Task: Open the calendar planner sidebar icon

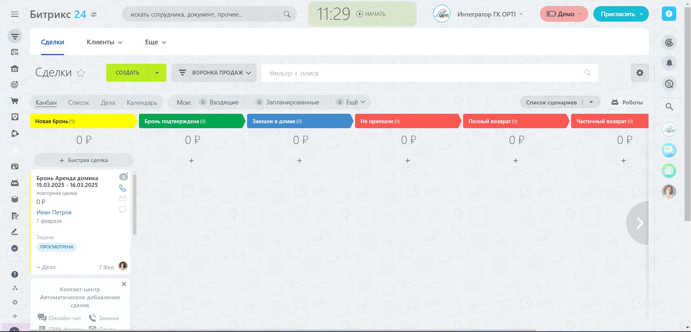Action: click(15, 52)
